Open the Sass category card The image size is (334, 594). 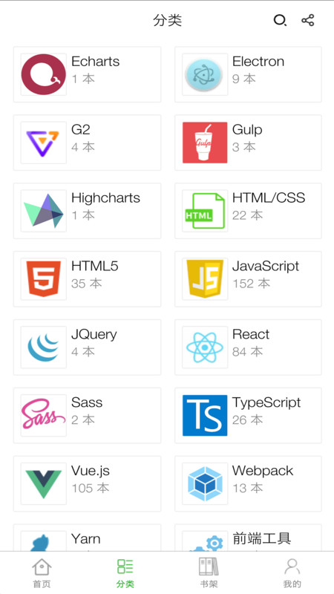87,415
